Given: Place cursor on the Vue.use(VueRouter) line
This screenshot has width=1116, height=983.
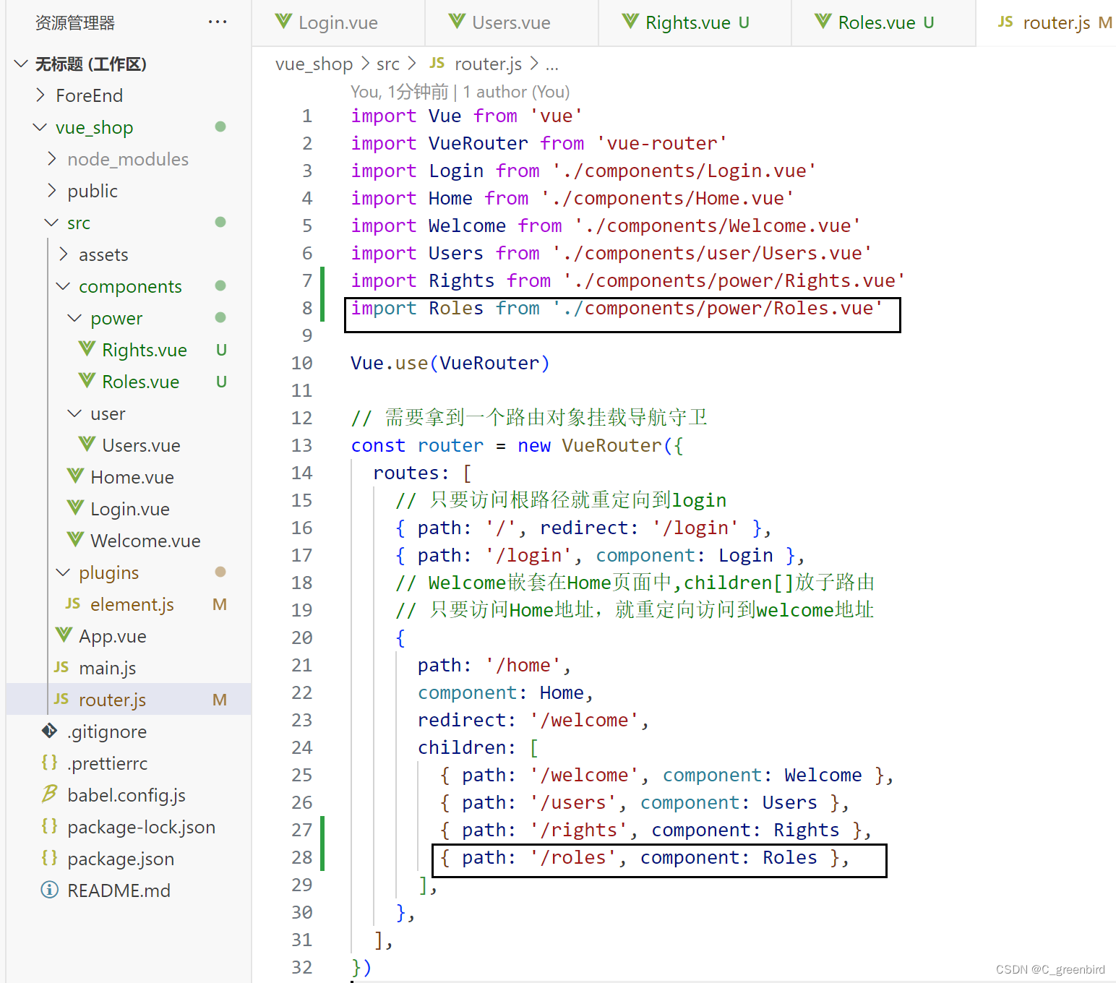Looking at the screenshot, I should (x=450, y=363).
